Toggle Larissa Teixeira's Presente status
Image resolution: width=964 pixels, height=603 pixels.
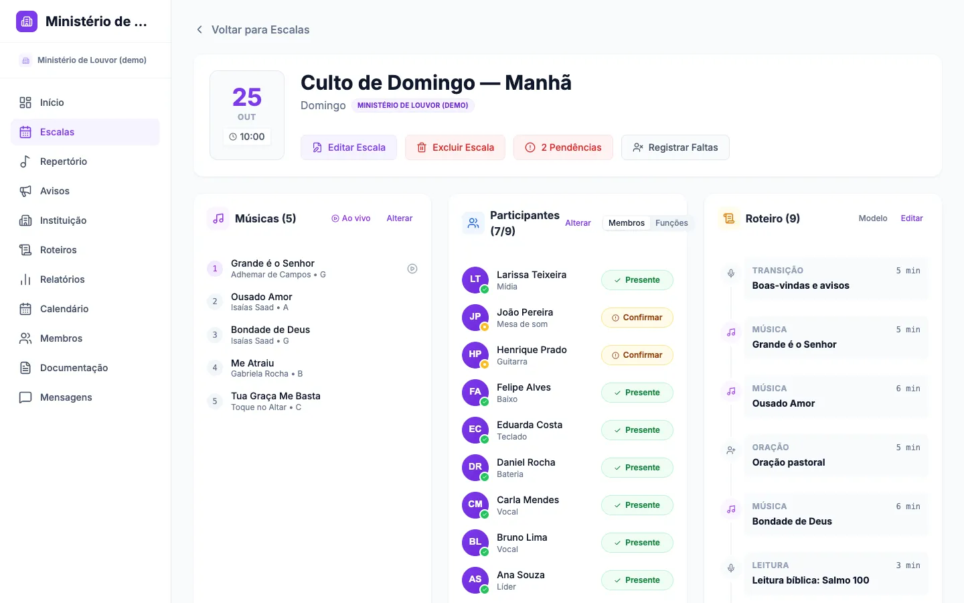(637, 280)
